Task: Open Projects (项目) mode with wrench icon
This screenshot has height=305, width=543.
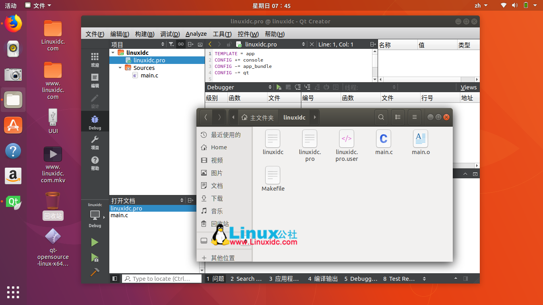Action: [x=95, y=142]
